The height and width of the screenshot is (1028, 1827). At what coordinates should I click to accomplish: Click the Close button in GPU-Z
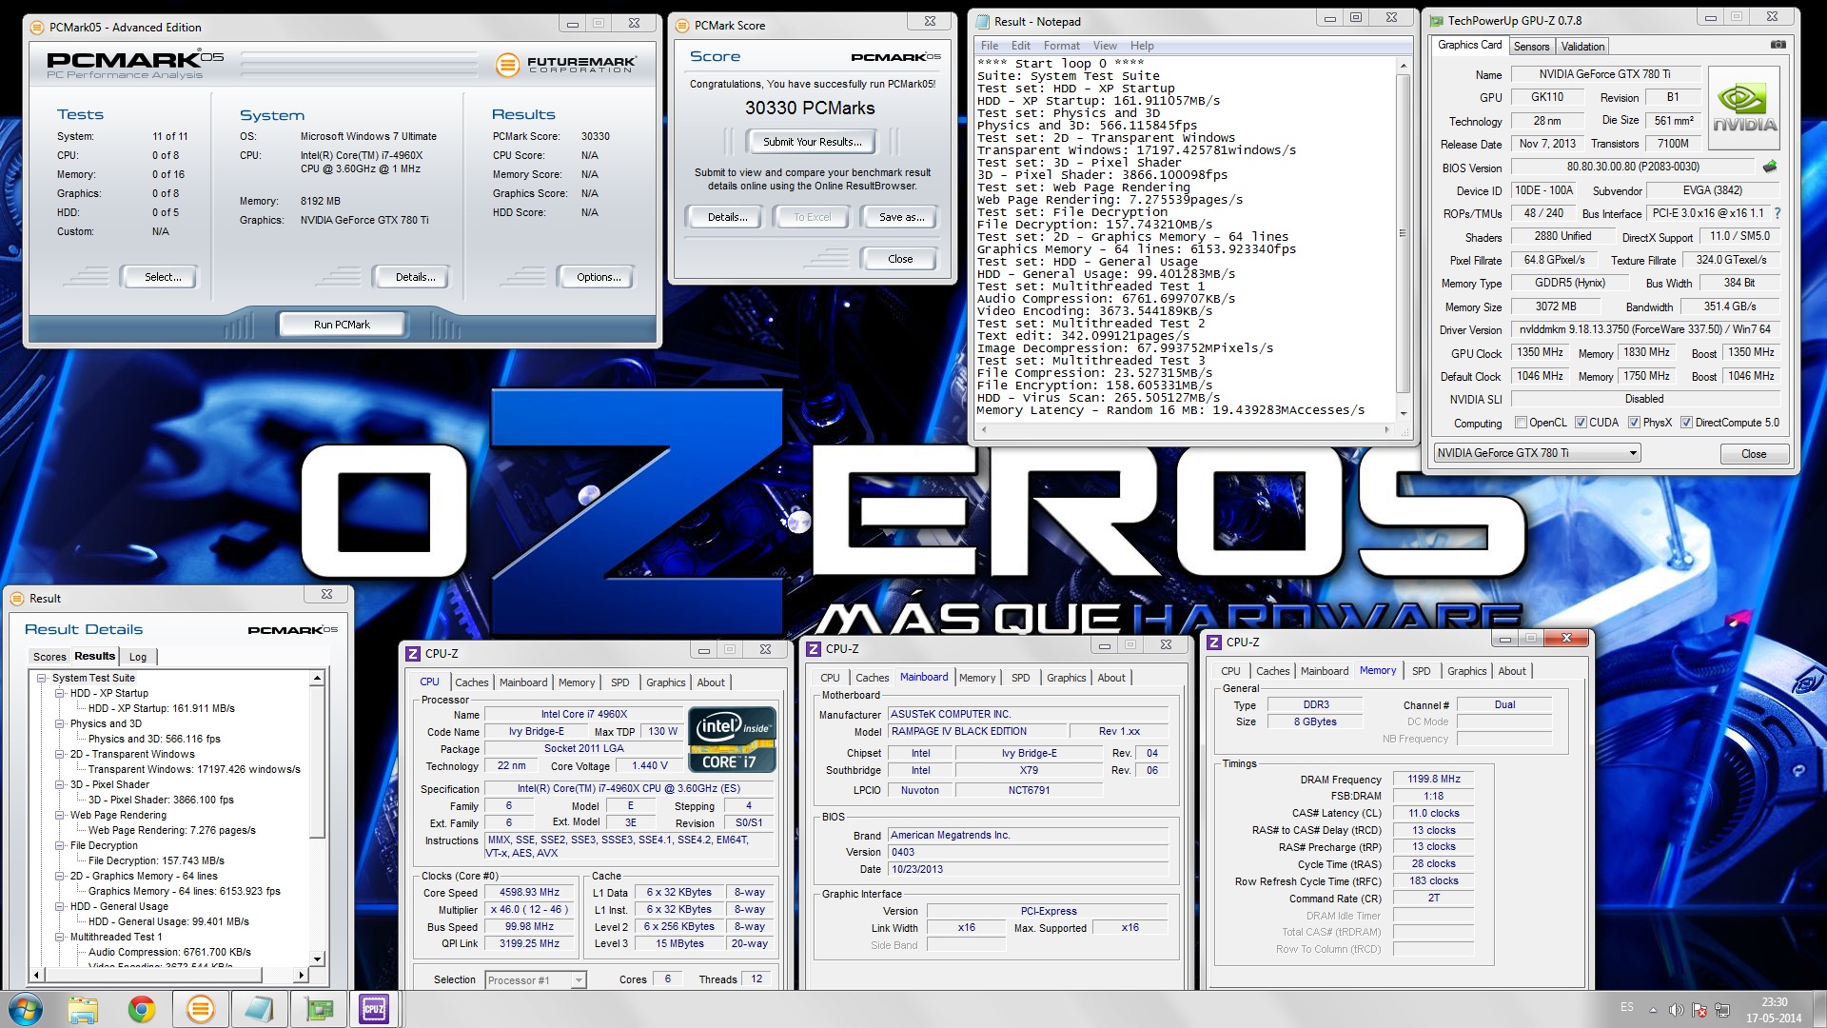tap(1753, 454)
